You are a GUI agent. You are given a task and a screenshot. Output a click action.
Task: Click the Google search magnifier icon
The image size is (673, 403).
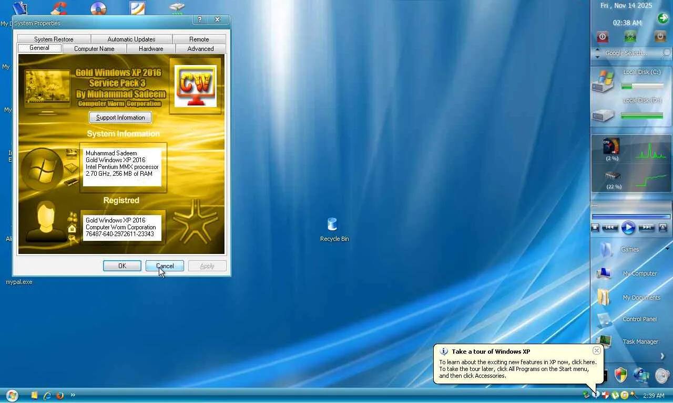(667, 53)
